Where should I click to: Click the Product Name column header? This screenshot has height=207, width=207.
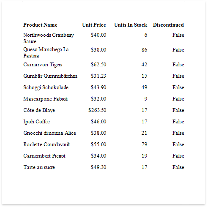tap(40, 25)
